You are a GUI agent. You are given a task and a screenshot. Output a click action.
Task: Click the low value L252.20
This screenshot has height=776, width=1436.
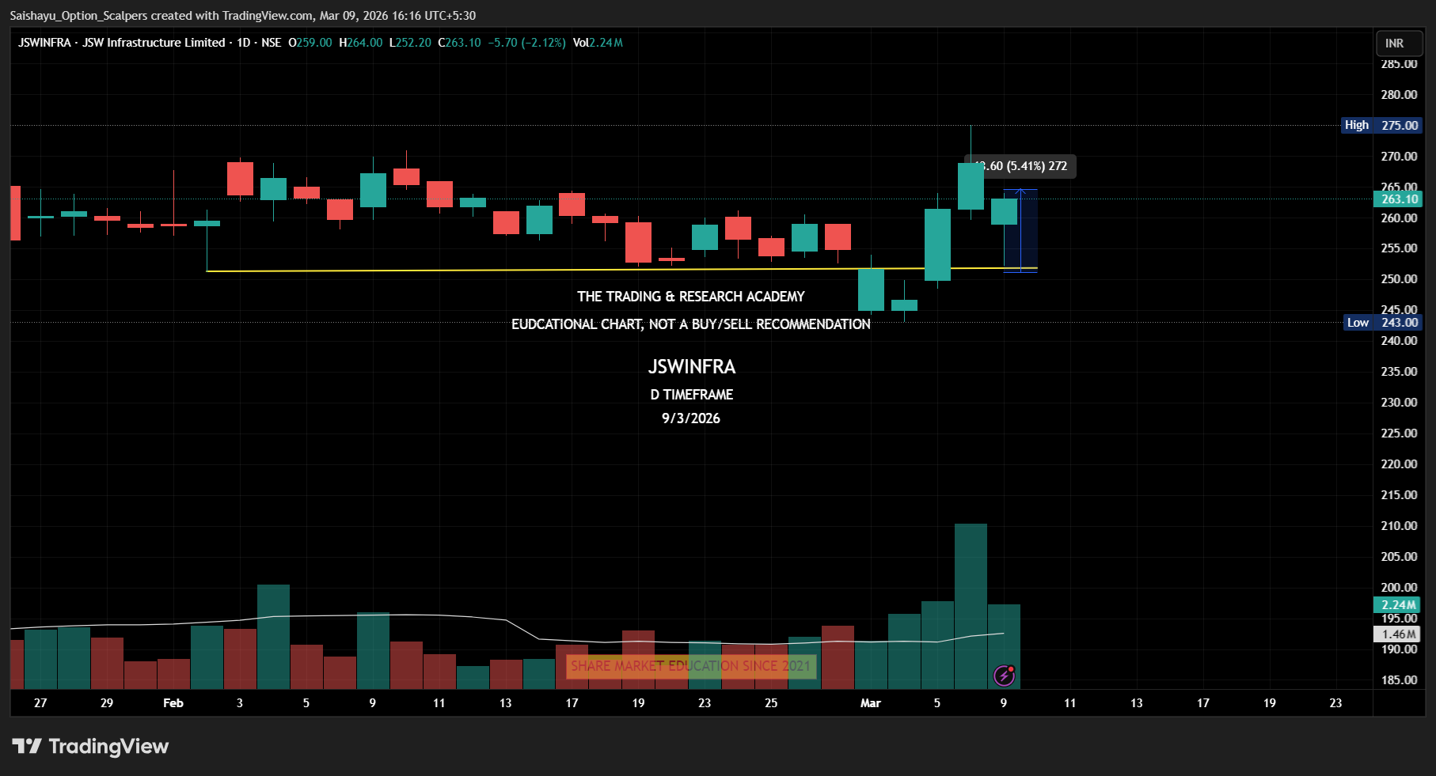click(x=410, y=43)
